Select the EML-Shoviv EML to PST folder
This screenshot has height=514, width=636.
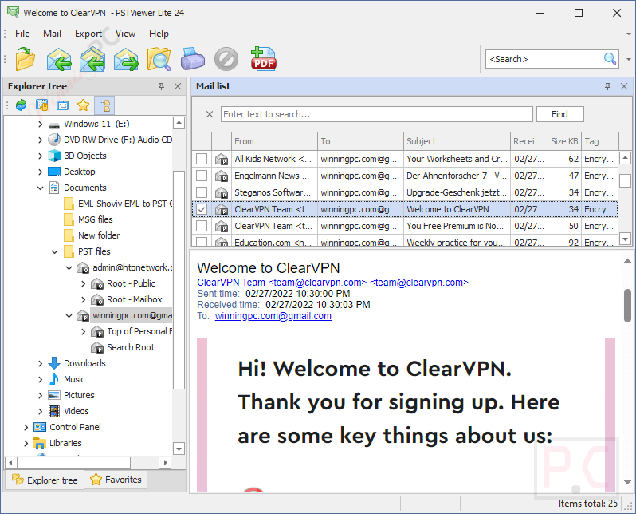118,204
